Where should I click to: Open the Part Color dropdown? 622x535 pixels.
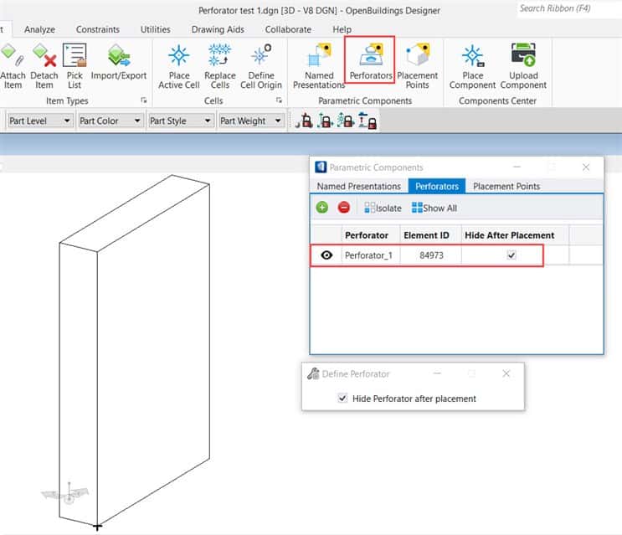tap(111, 121)
